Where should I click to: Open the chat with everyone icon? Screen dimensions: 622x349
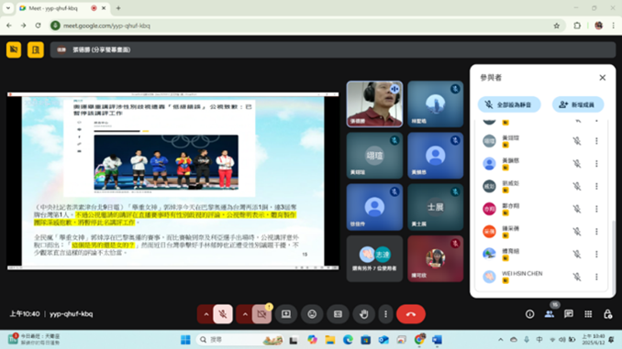(569, 314)
